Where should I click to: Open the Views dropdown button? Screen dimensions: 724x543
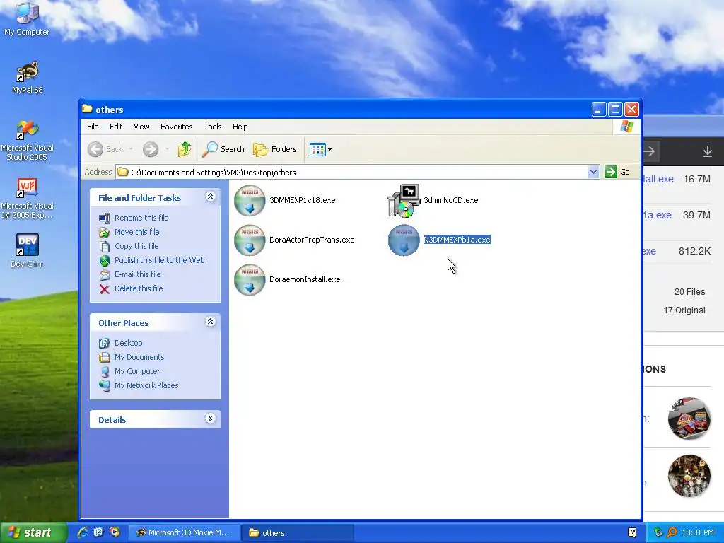click(320, 150)
